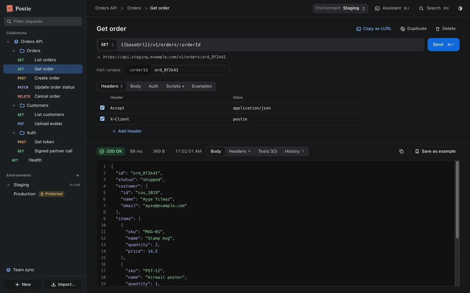This screenshot has width=470, height=293.
Task: Collapse the Orders API collection chevron
Action: [8, 42]
